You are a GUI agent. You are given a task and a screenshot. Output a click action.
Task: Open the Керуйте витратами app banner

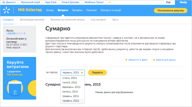[x=19, y=78]
